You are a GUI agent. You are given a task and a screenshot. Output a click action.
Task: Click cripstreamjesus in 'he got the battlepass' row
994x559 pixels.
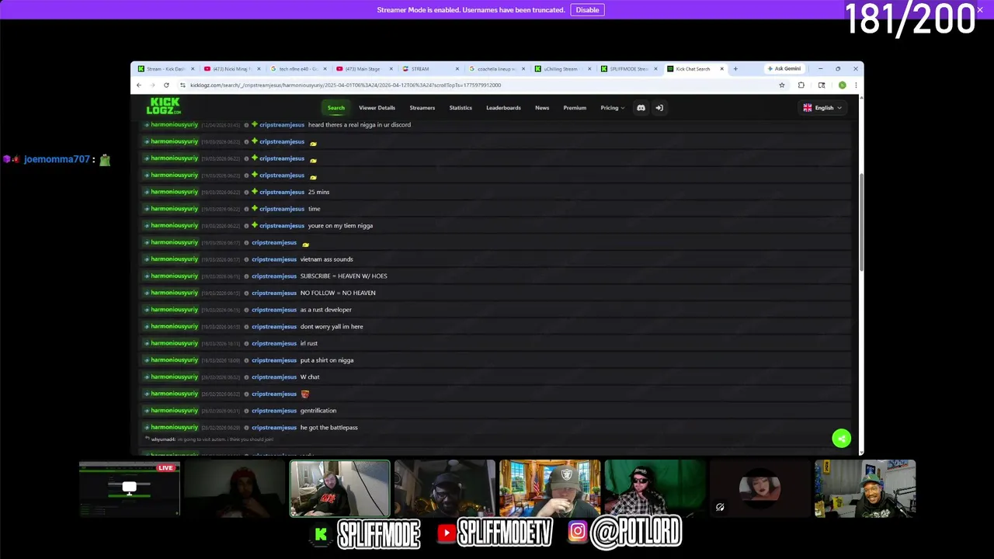274,428
